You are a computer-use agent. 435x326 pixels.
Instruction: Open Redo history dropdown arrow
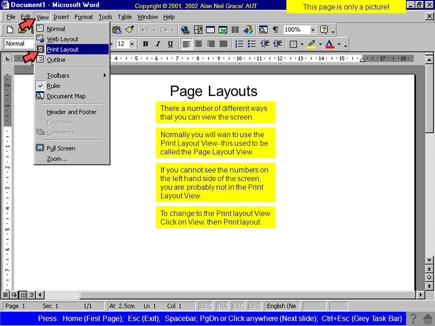coord(173,30)
